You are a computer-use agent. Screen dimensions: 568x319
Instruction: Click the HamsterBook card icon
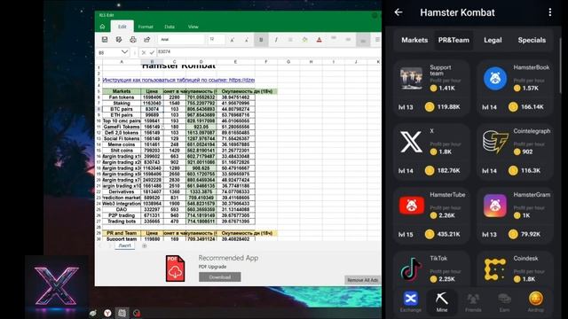tap(495, 78)
